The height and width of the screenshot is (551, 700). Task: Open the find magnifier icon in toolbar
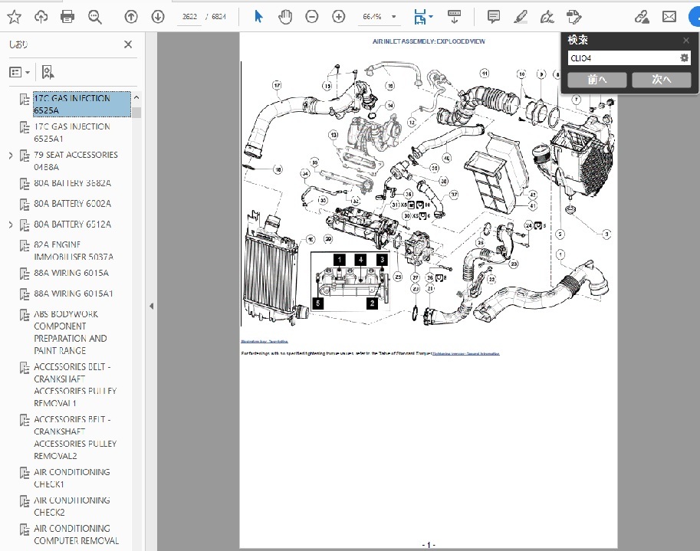pos(94,17)
